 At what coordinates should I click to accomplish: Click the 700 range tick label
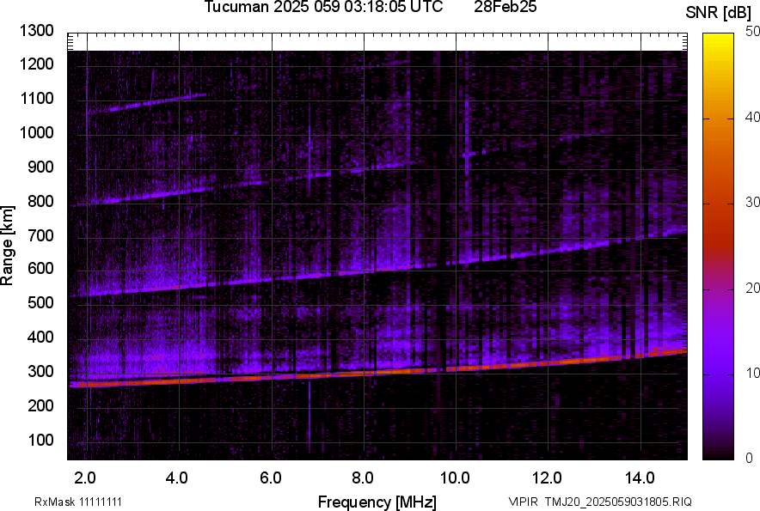coord(40,235)
